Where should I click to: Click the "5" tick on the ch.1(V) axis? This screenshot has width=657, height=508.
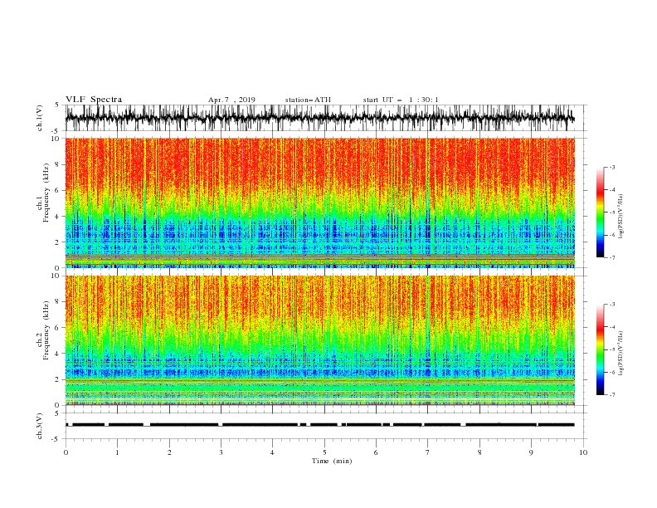(x=57, y=105)
